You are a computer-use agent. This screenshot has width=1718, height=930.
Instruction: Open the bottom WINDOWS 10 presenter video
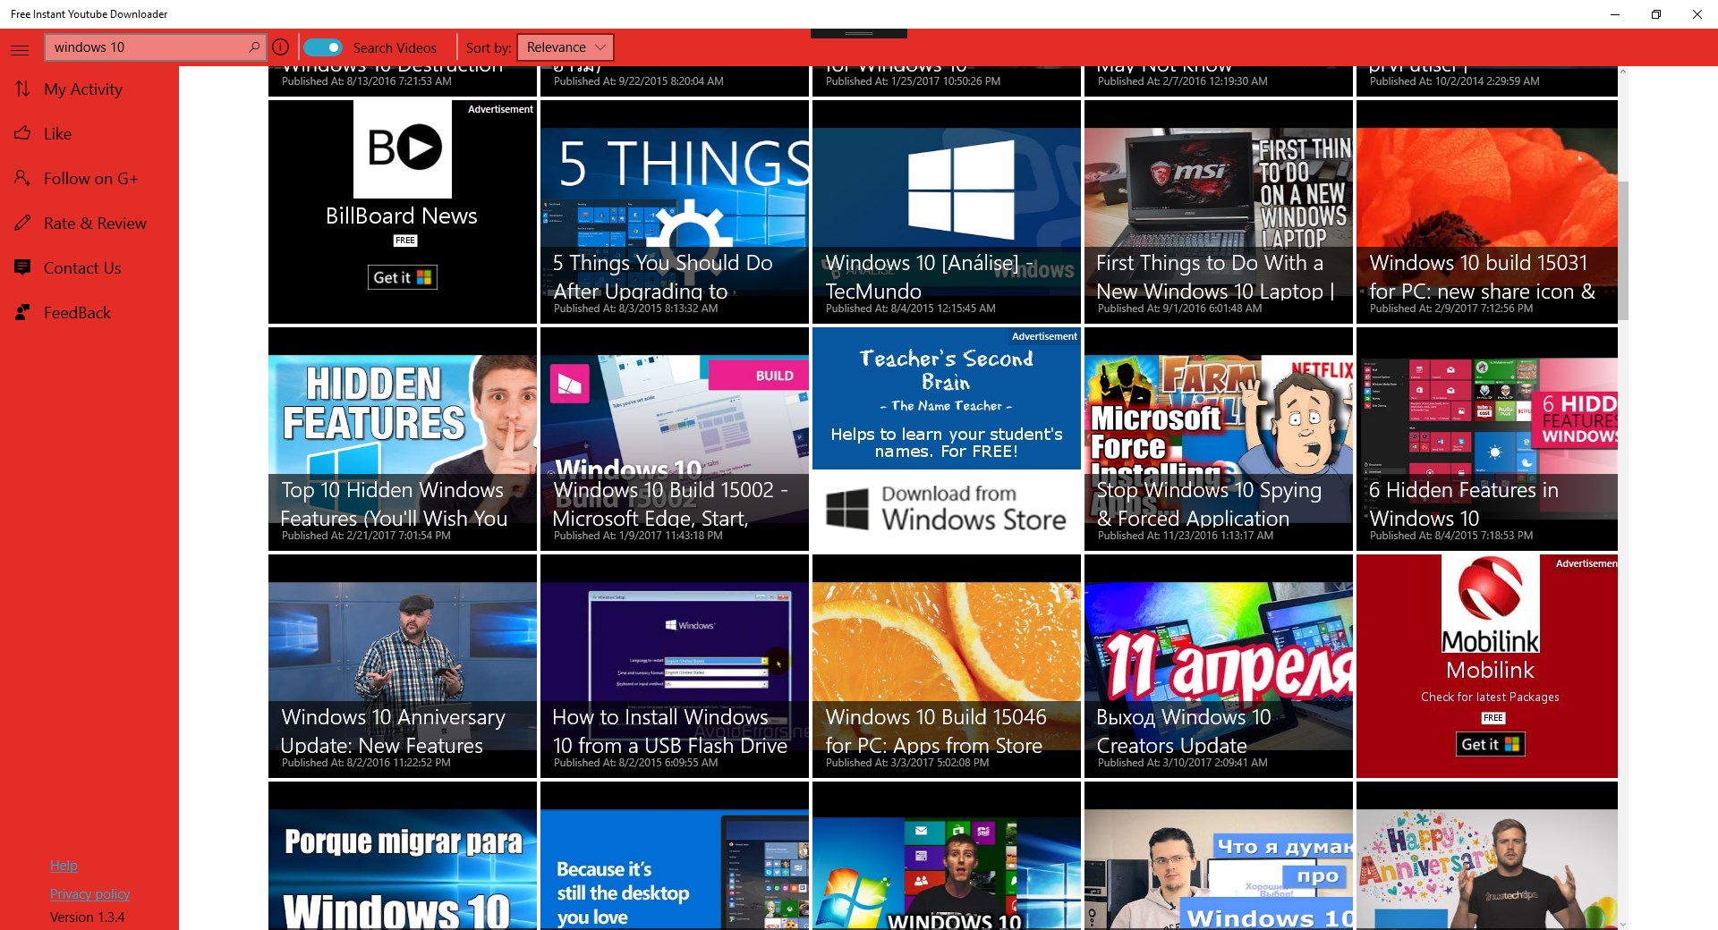click(947, 856)
